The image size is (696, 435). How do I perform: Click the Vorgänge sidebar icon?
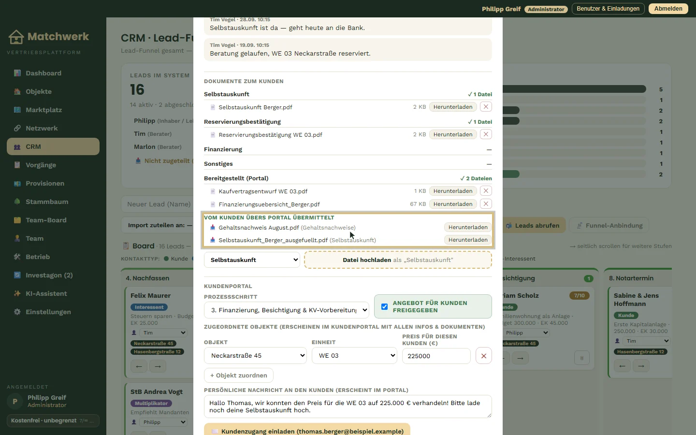tap(17, 165)
